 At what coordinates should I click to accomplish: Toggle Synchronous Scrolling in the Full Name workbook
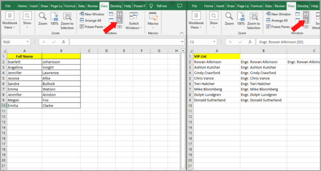pyautogui.click(x=120, y=21)
